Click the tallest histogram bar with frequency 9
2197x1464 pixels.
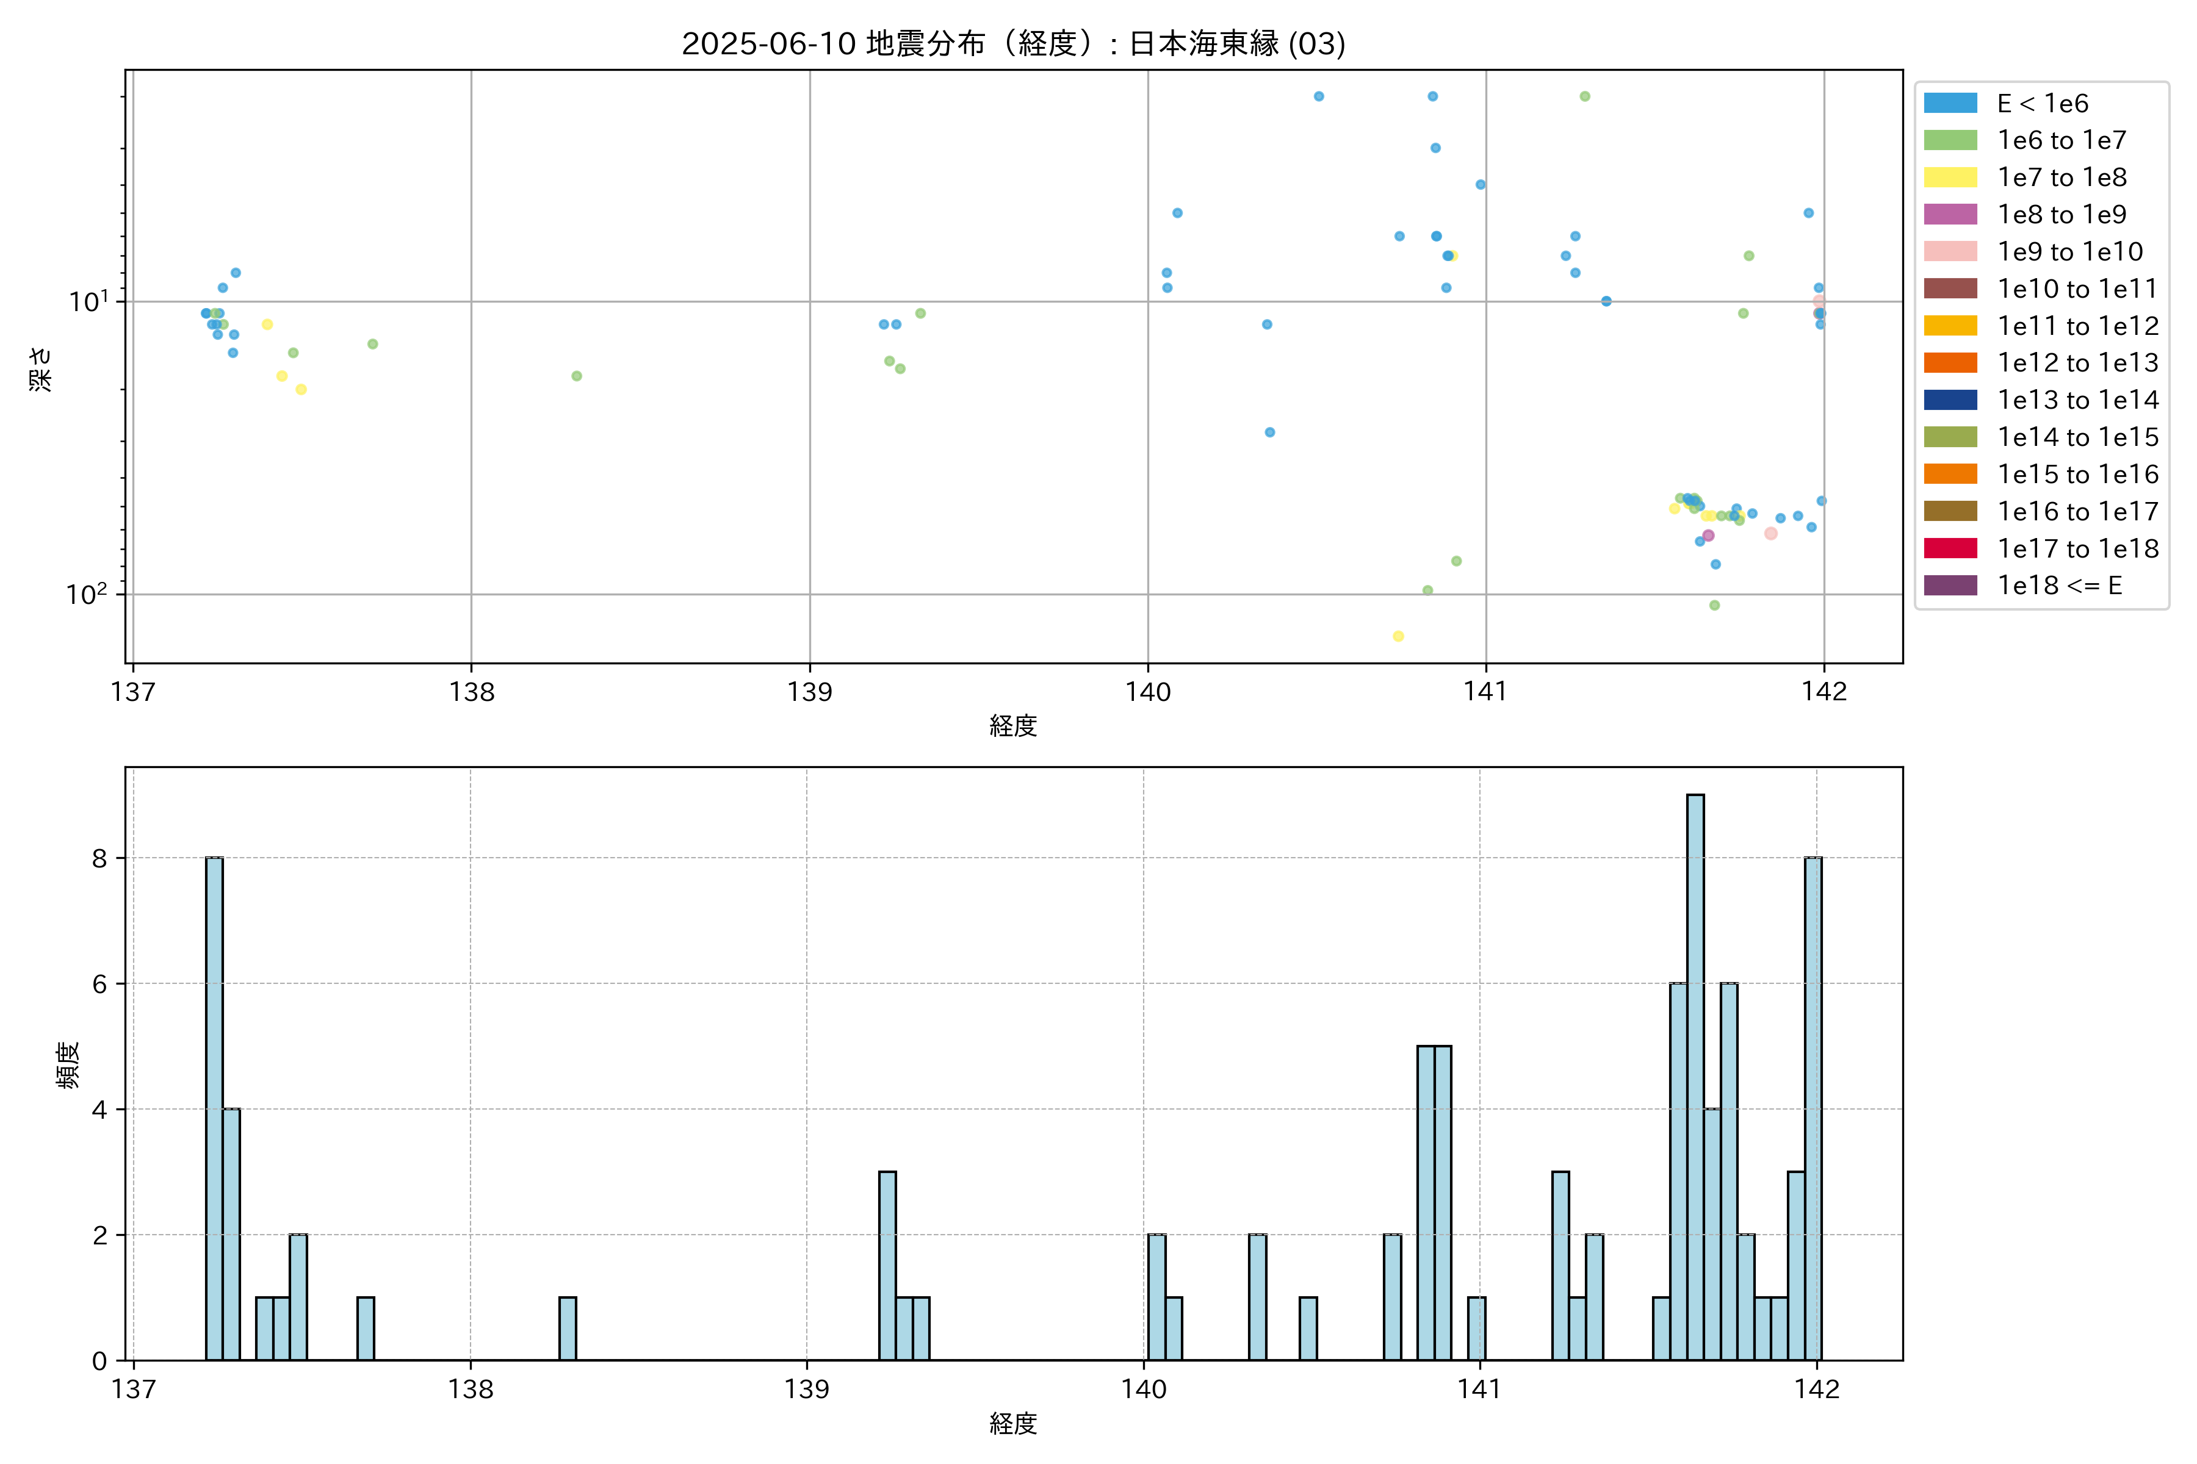[x=1695, y=1077]
